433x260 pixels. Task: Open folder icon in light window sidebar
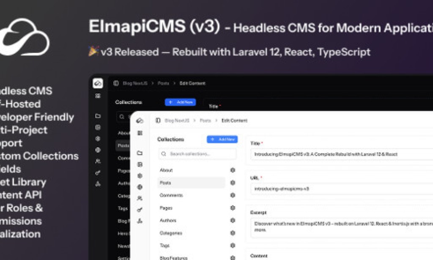(140, 153)
